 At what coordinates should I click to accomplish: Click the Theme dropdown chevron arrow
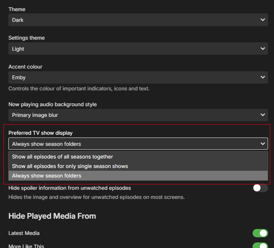[x=263, y=20]
